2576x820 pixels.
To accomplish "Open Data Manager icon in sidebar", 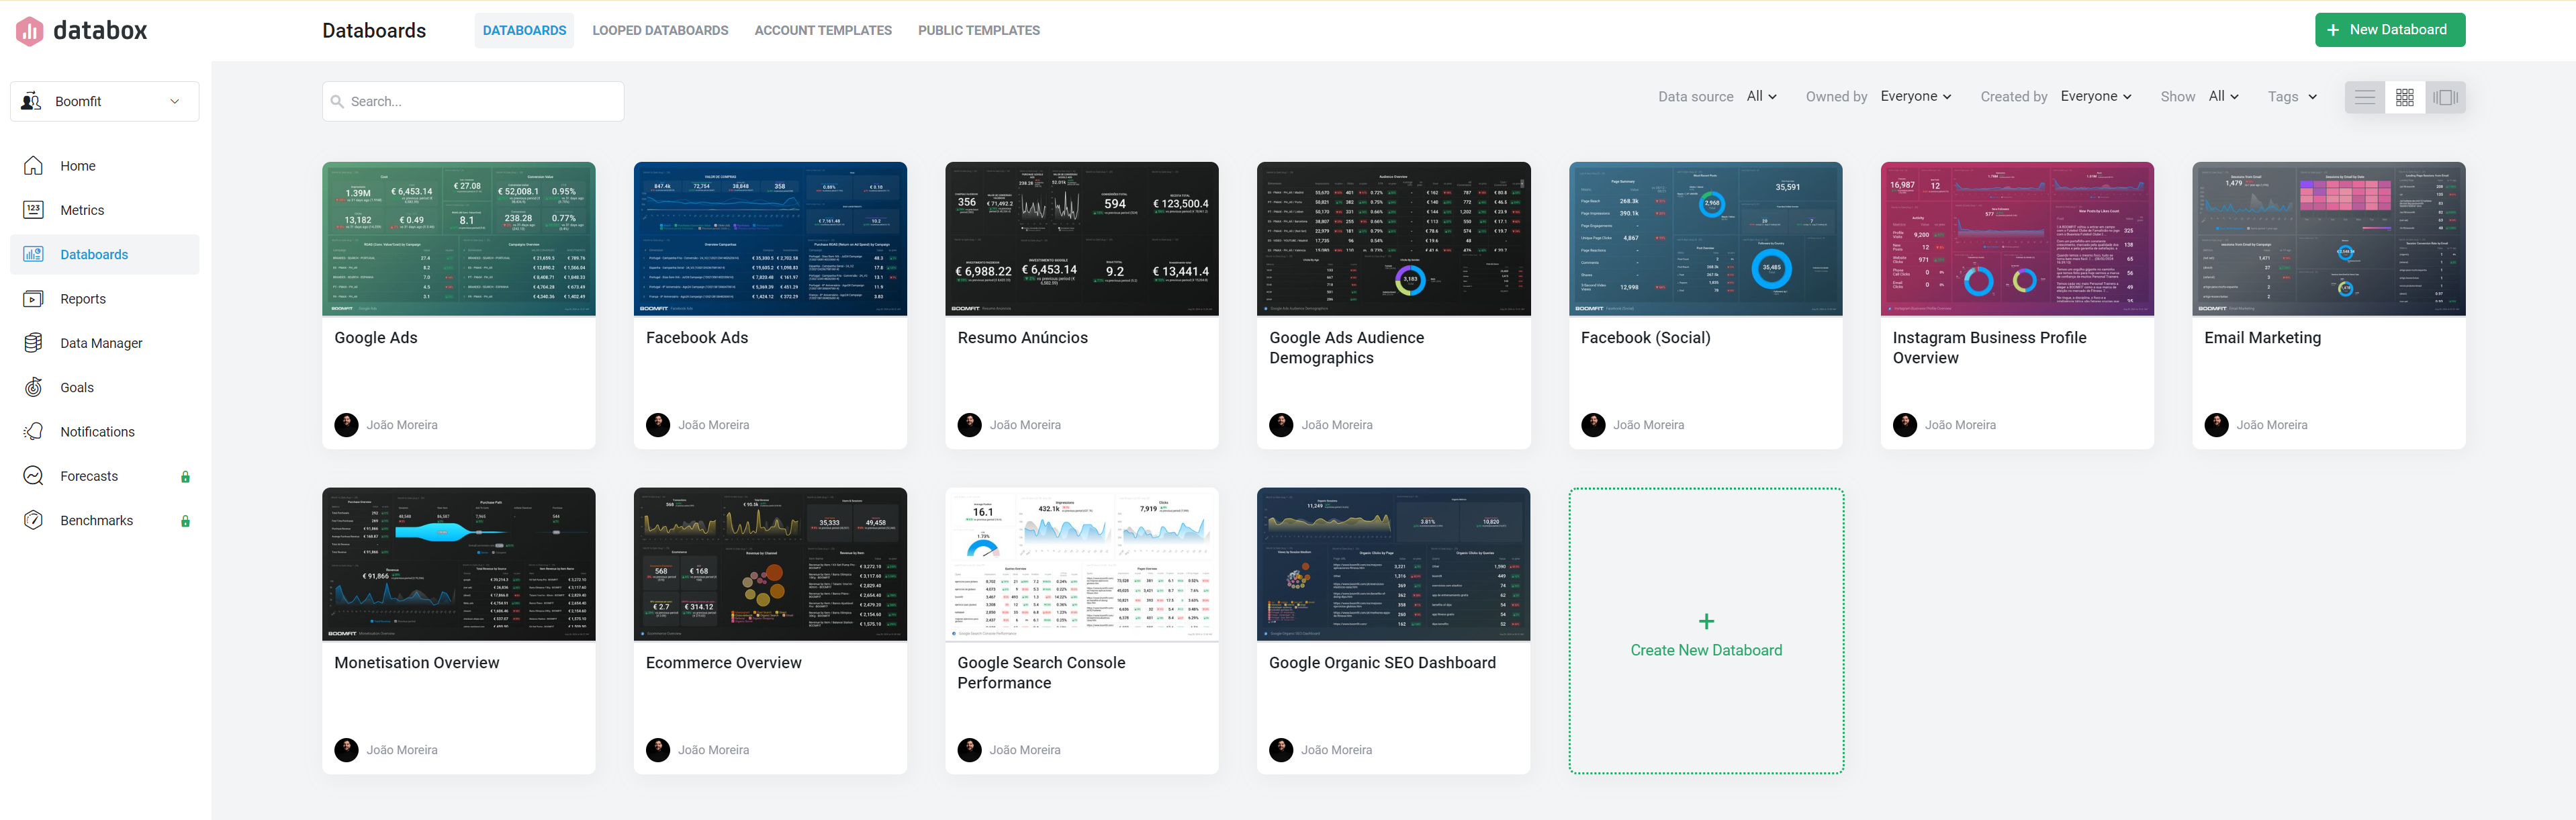I will [x=33, y=343].
